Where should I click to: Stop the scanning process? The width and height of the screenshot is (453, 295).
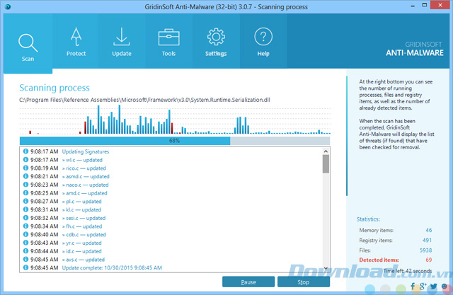click(x=303, y=282)
